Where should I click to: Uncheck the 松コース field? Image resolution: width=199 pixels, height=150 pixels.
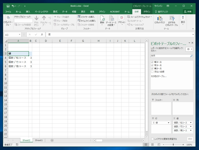point(152,62)
